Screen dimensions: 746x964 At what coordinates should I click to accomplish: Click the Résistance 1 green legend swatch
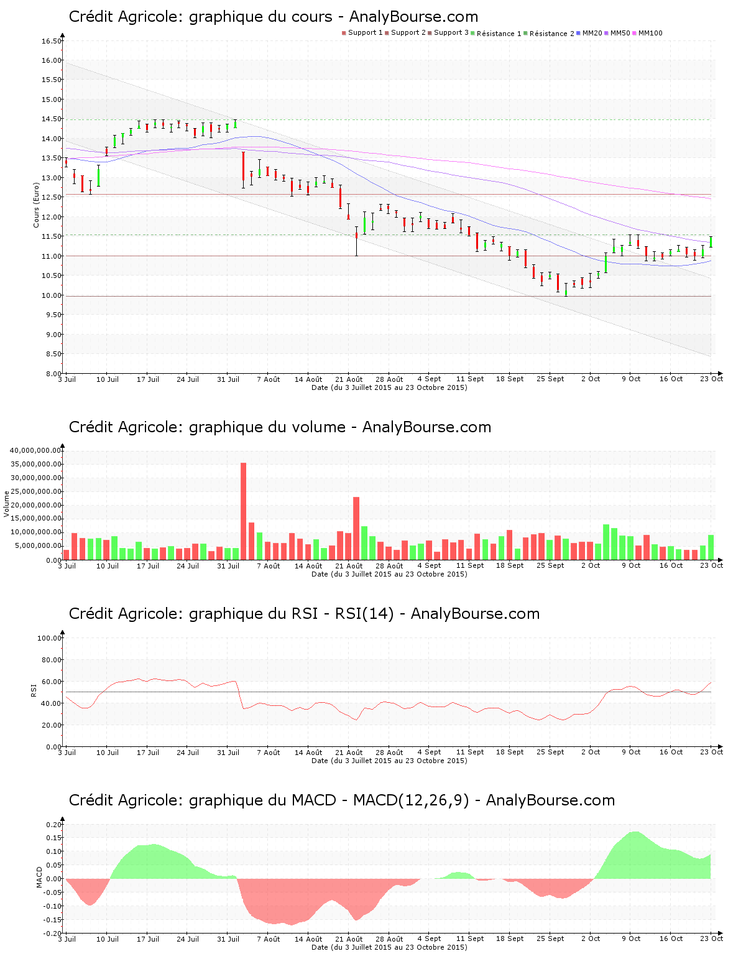click(x=473, y=33)
